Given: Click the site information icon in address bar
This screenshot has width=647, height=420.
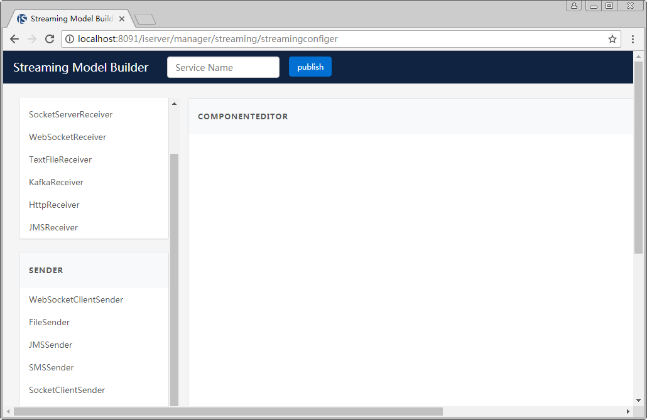Looking at the screenshot, I should click(x=70, y=39).
